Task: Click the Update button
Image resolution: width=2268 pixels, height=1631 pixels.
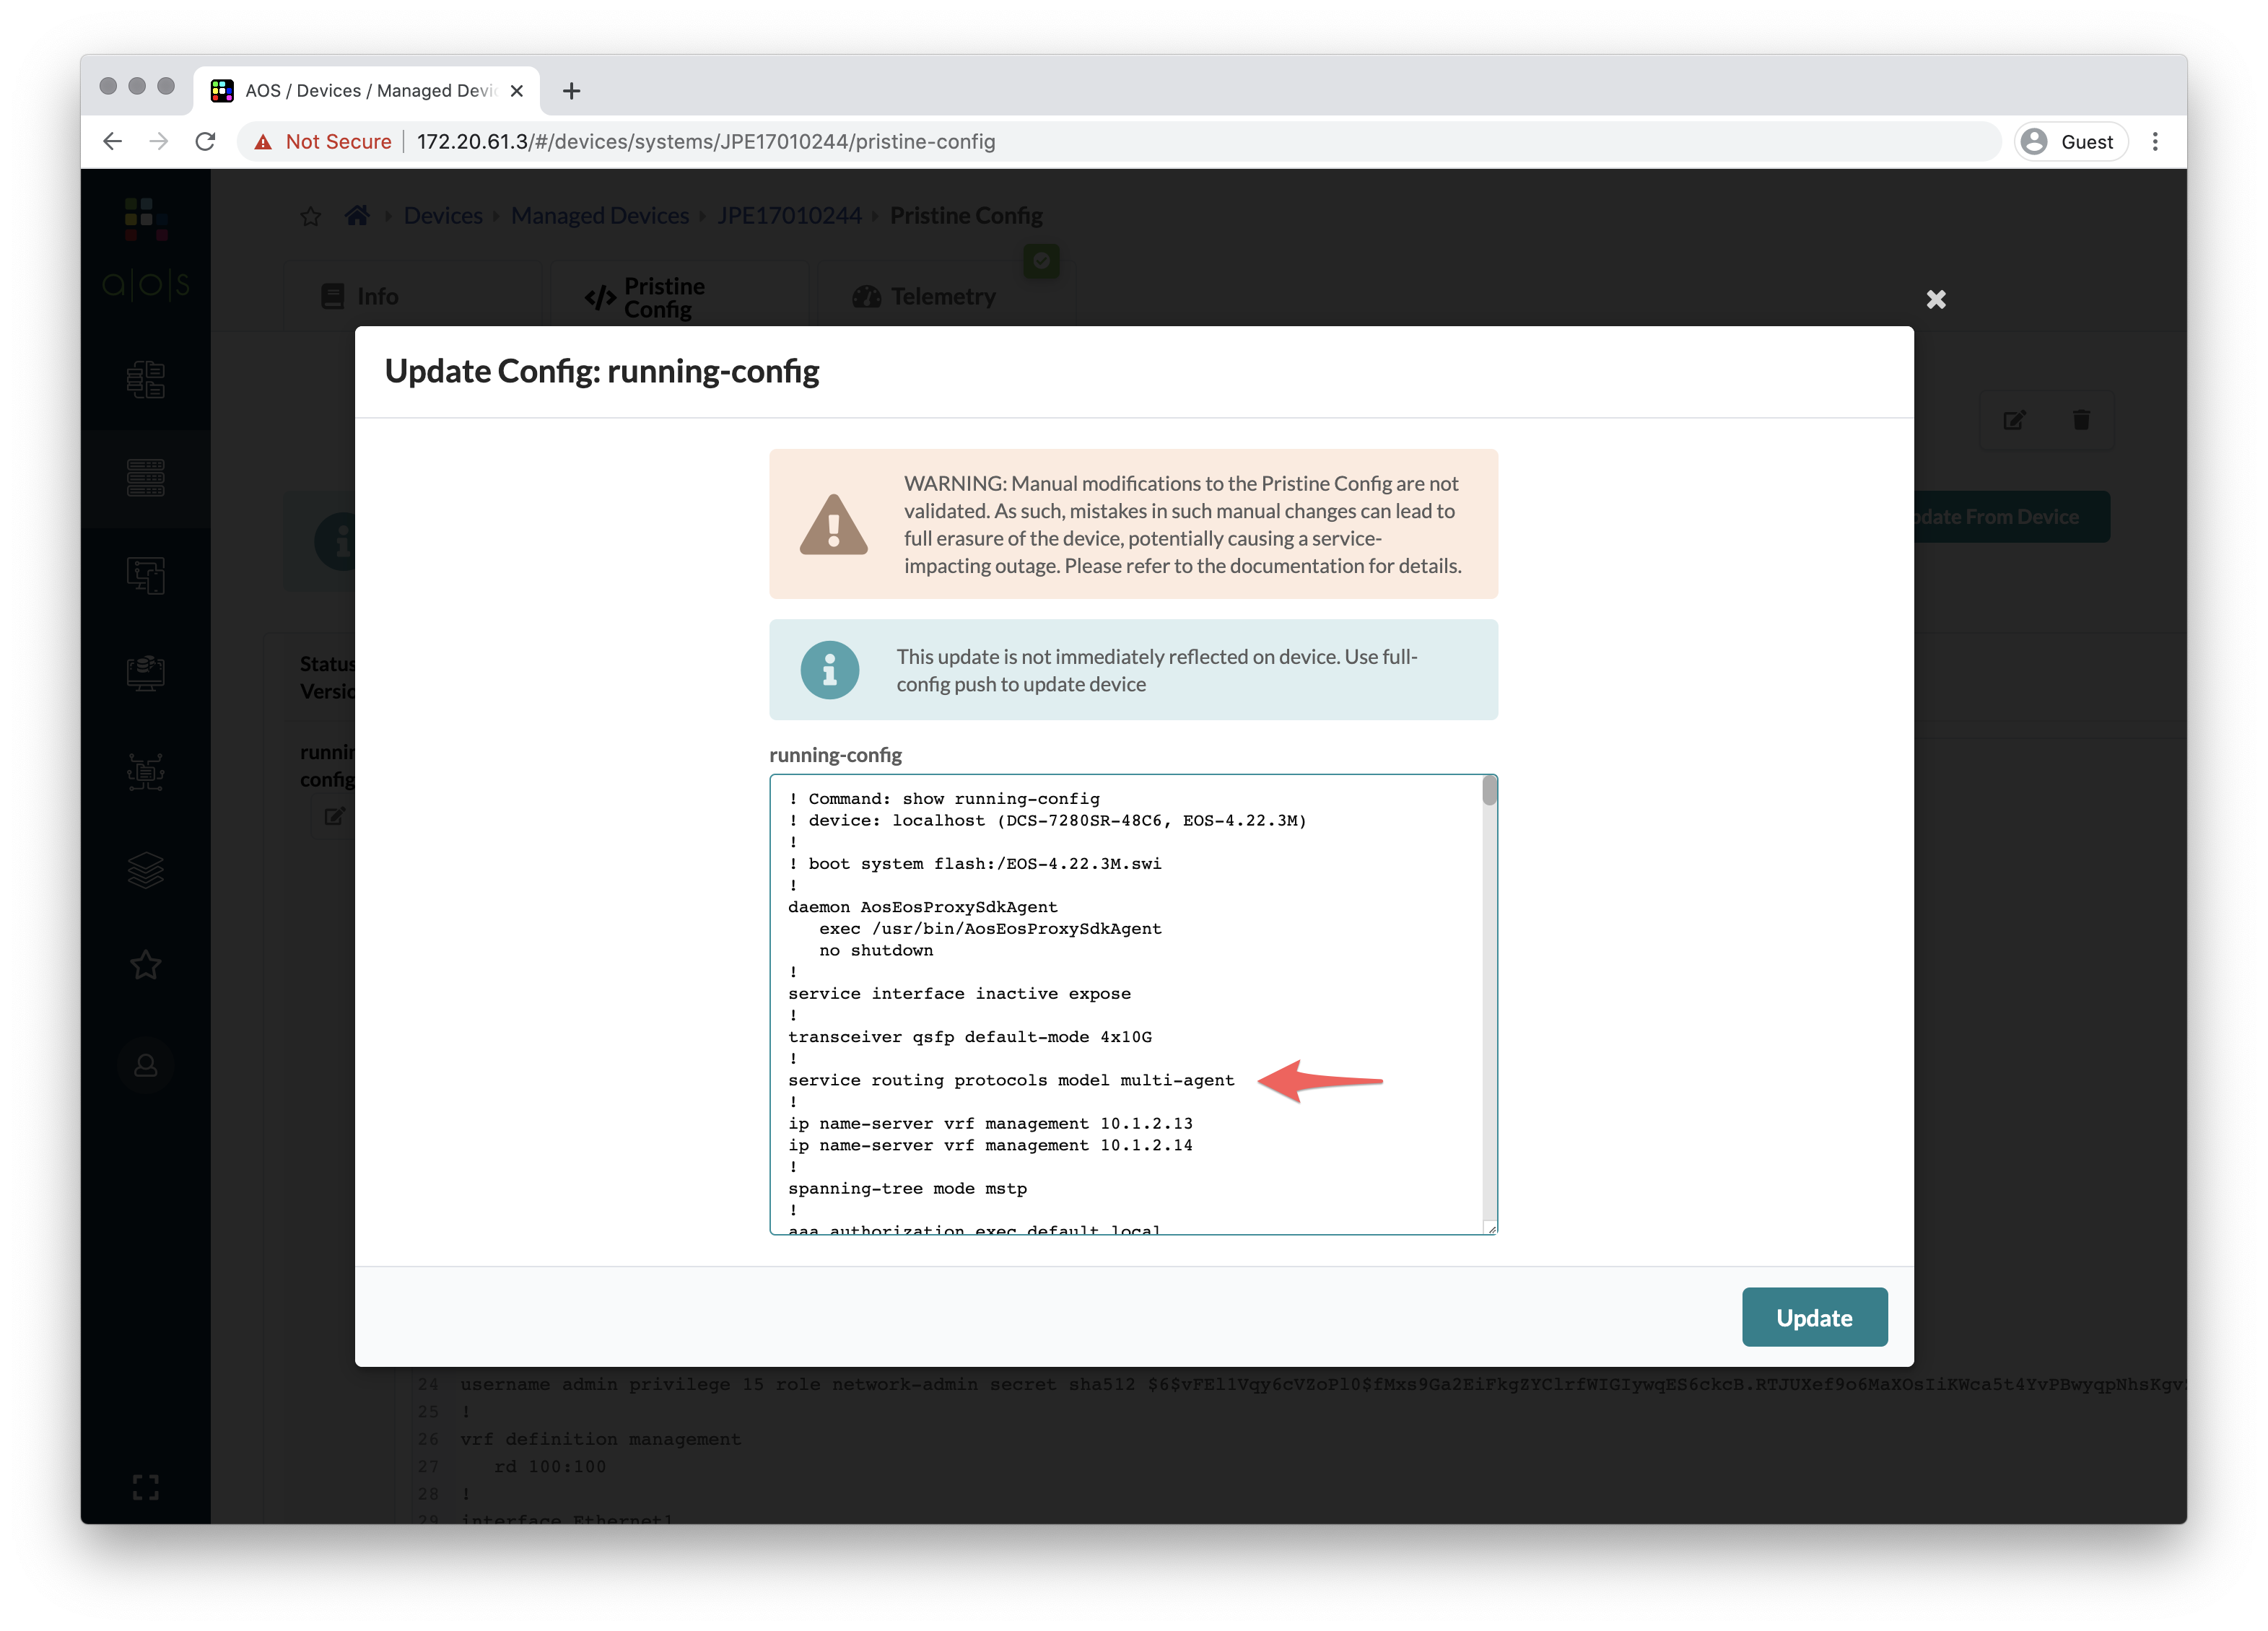Action: (x=1814, y=1317)
